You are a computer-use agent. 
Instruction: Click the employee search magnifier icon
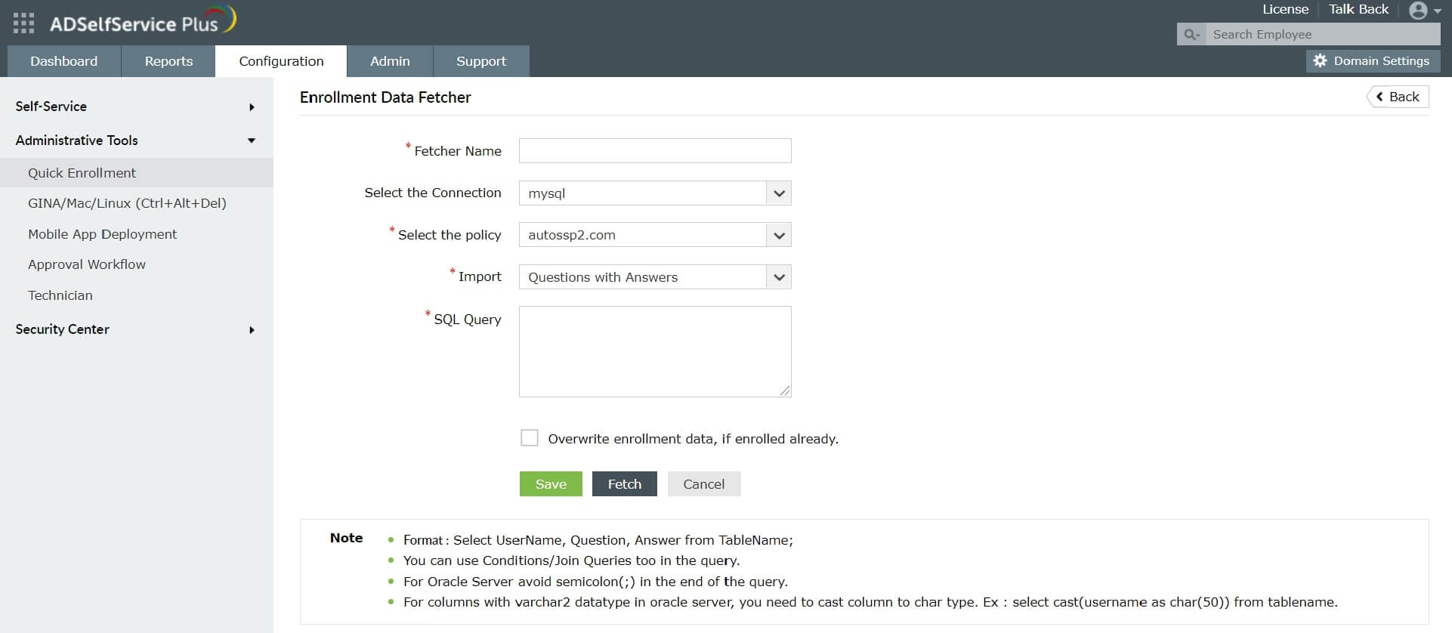point(1191,35)
